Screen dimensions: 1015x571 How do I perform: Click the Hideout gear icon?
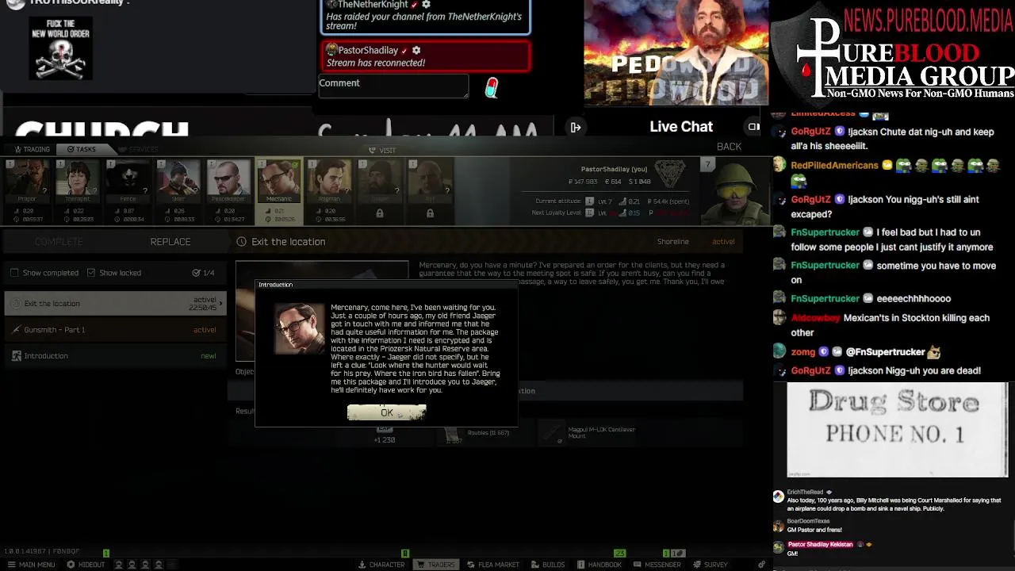point(71,565)
